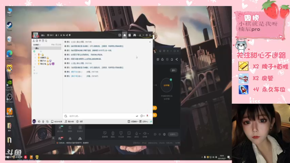The image size is (290, 163).
Task: Click the enter send icon in chat input
Action: click(137, 116)
